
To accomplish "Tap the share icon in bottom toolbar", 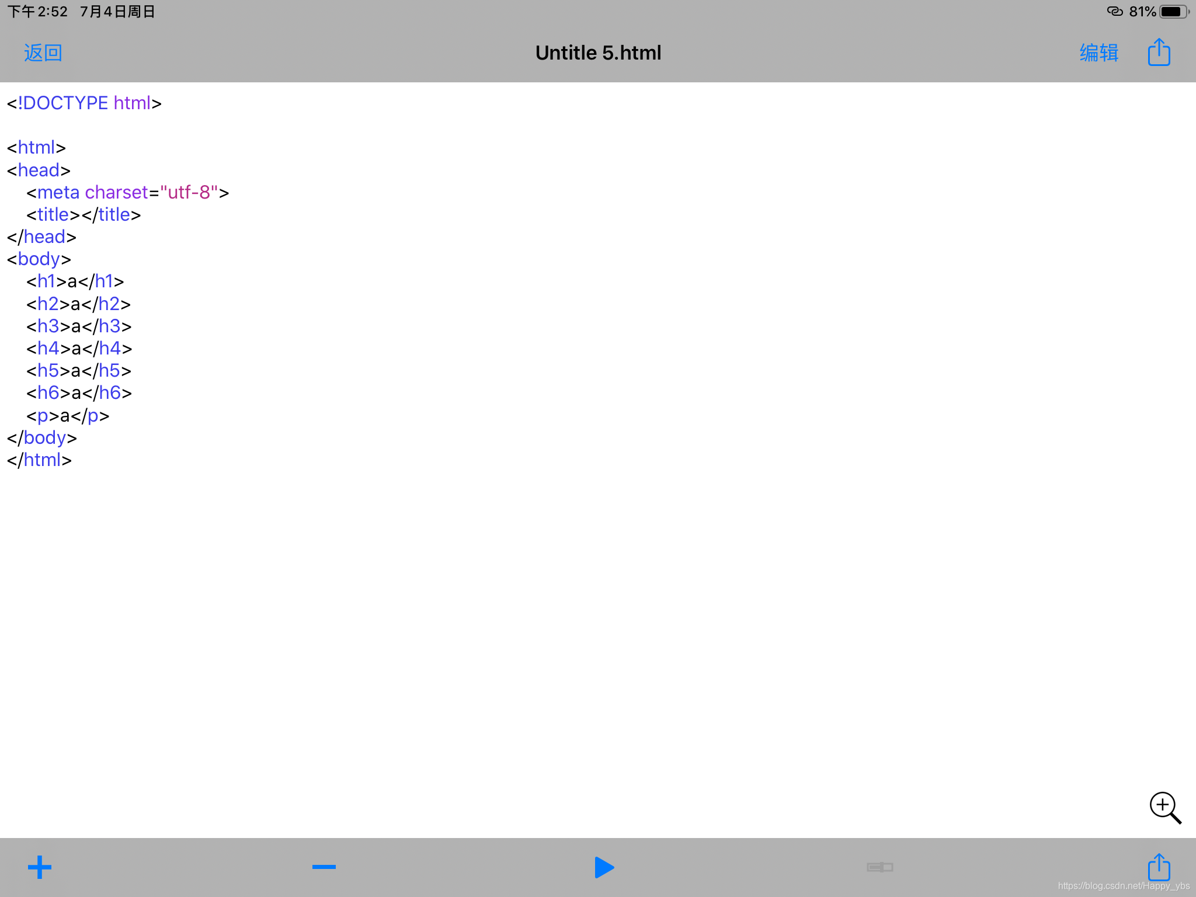I will pos(1159,867).
